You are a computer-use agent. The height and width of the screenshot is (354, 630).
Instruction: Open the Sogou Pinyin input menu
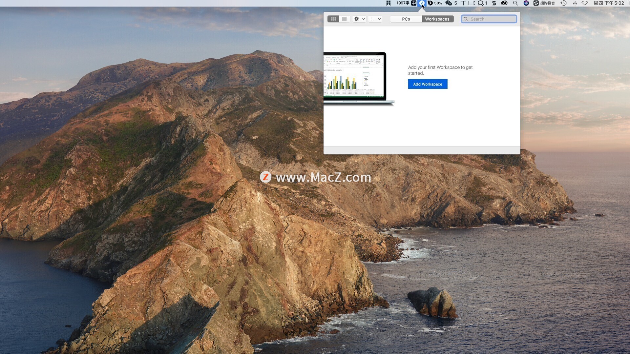tap(544, 3)
